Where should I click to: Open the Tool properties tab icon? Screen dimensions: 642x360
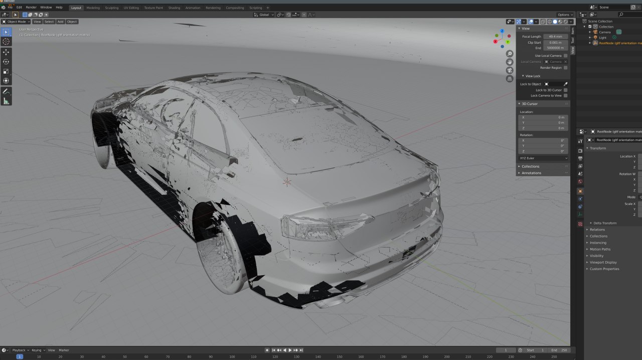click(x=580, y=142)
